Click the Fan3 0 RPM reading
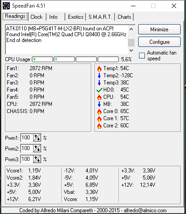Viewport: 186px width, 214px height. click(25, 83)
